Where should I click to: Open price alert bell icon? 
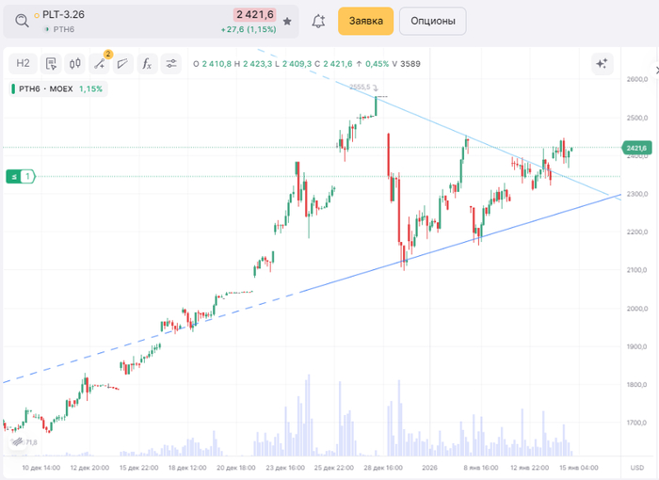pos(318,21)
